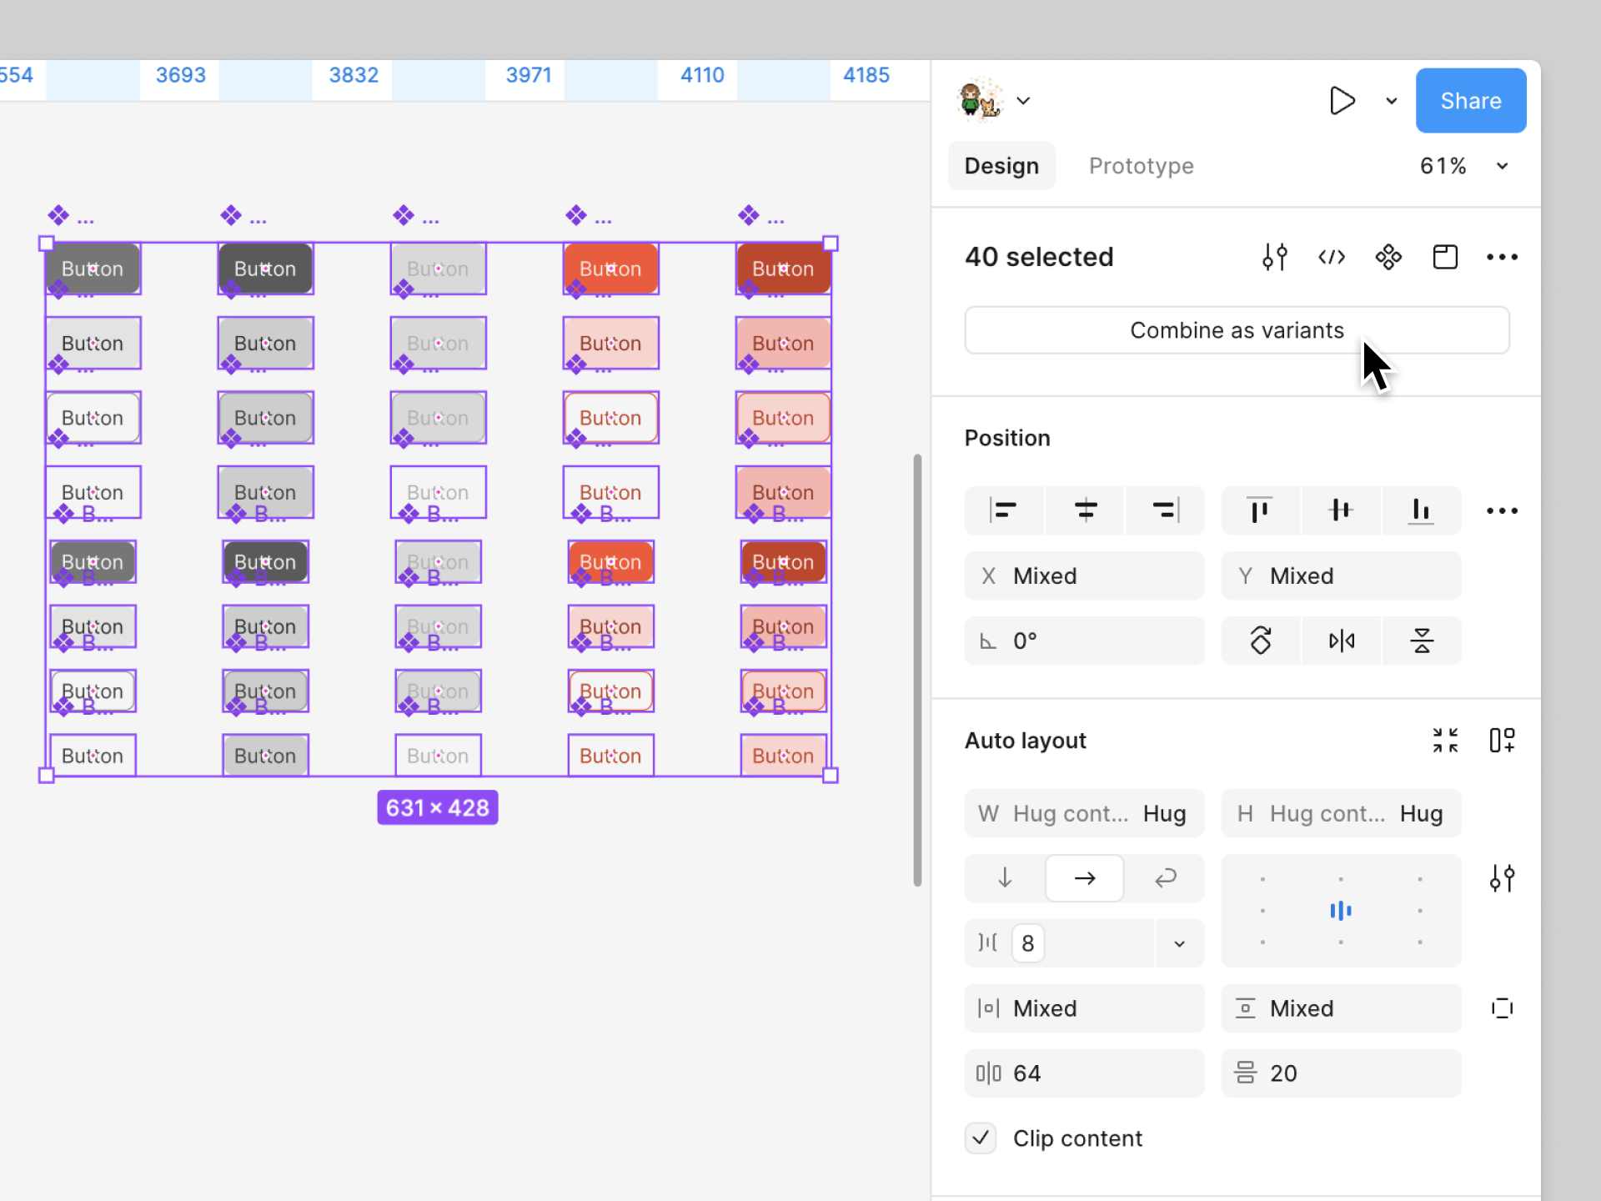Open the present options chevron beside play
The height and width of the screenshot is (1201, 1601).
pyautogui.click(x=1391, y=101)
